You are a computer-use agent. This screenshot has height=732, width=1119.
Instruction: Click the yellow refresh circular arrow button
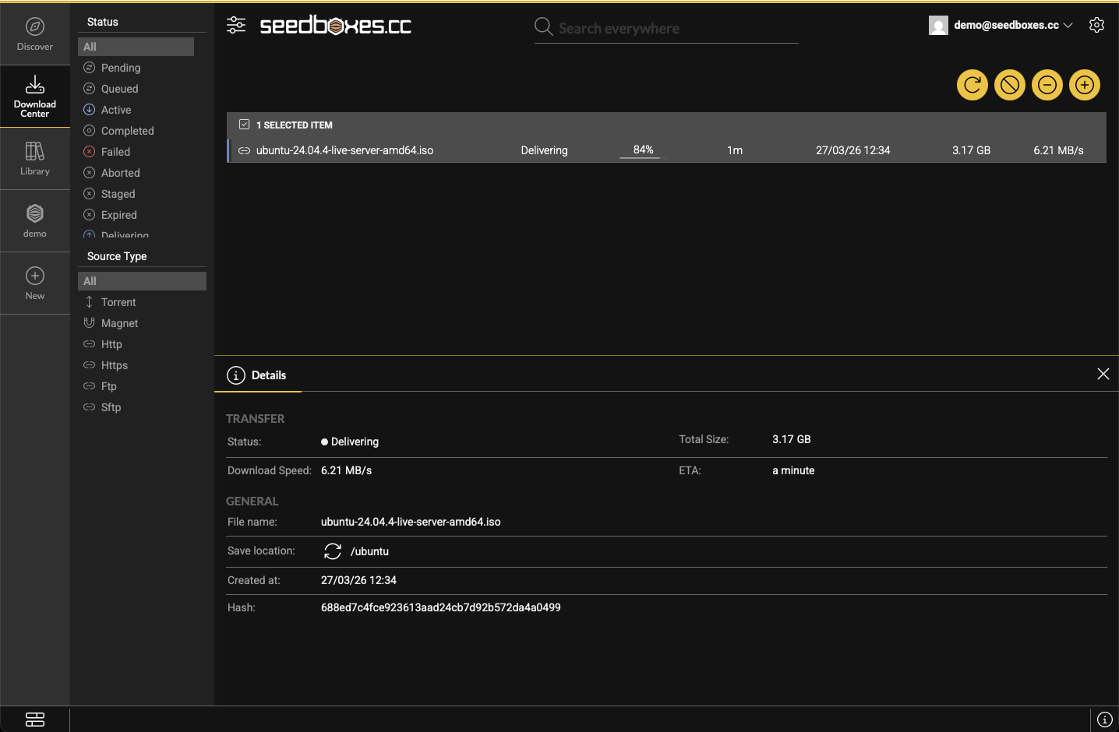[x=972, y=85]
